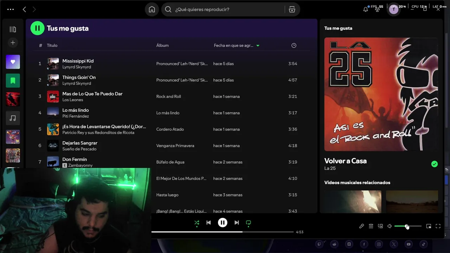
Task: Click Mas de Lo Que Te Puedo Dar cover
Action: tap(53, 96)
